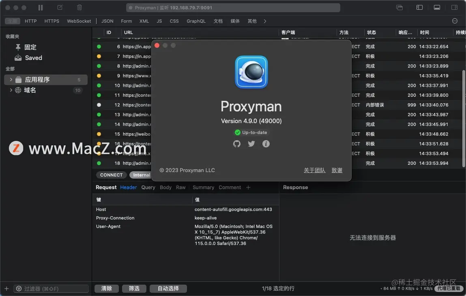
Task: Click the Up-to-date green checkmark
Action: 237,132
